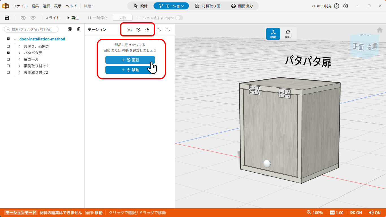Image resolution: width=386 pixels, height=217 pixels.
Task: Toggle the door-installation-method checkbox
Action: pyautogui.click(x=8, y=39)
